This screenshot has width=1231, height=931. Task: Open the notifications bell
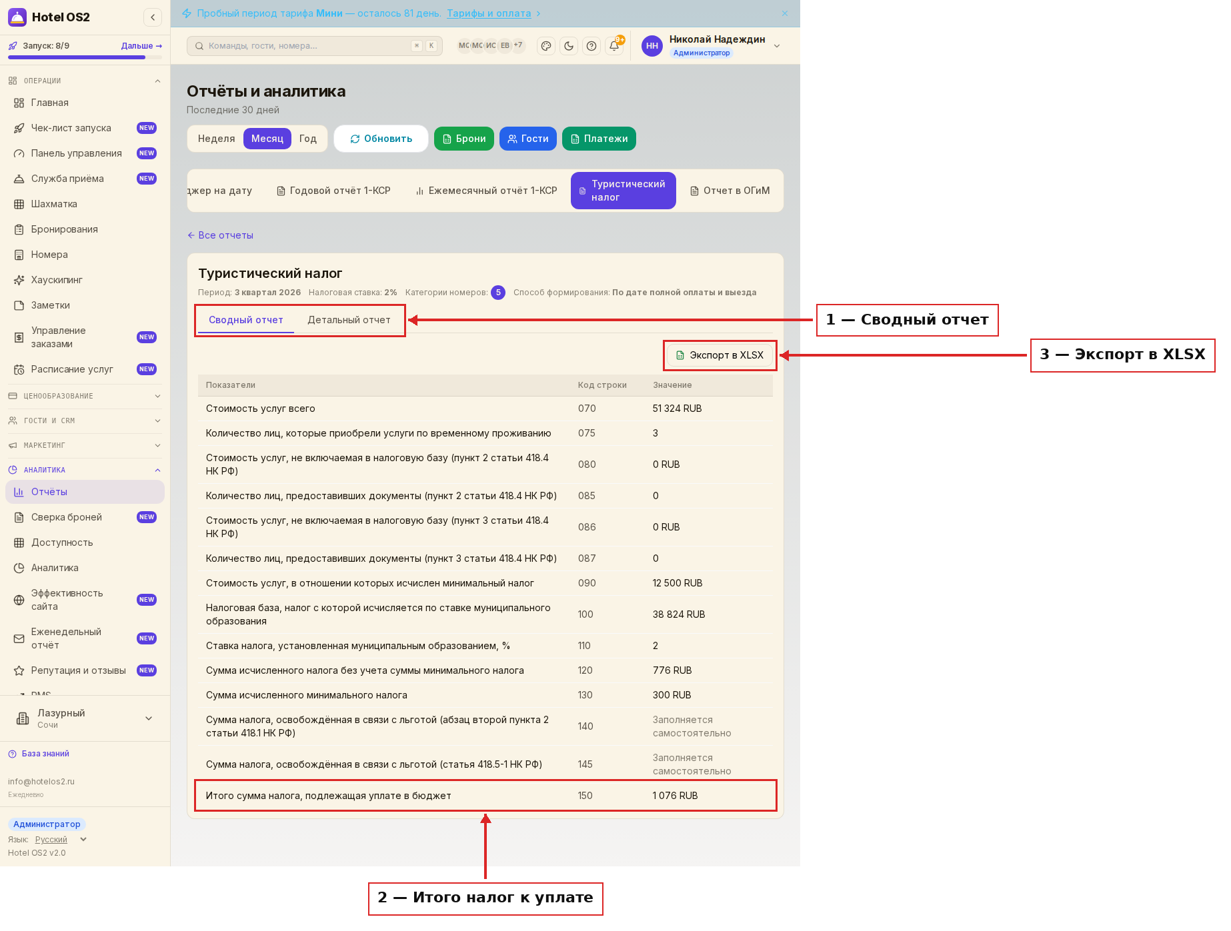coord(614,46)
